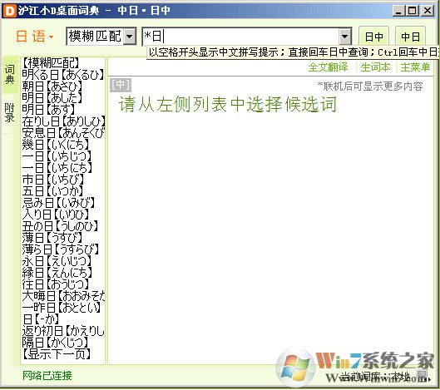Select 五日【いつか】 in the list
The width and height of the screenshot is (440, 390).
pyautogui.click(x=52, y=191)
